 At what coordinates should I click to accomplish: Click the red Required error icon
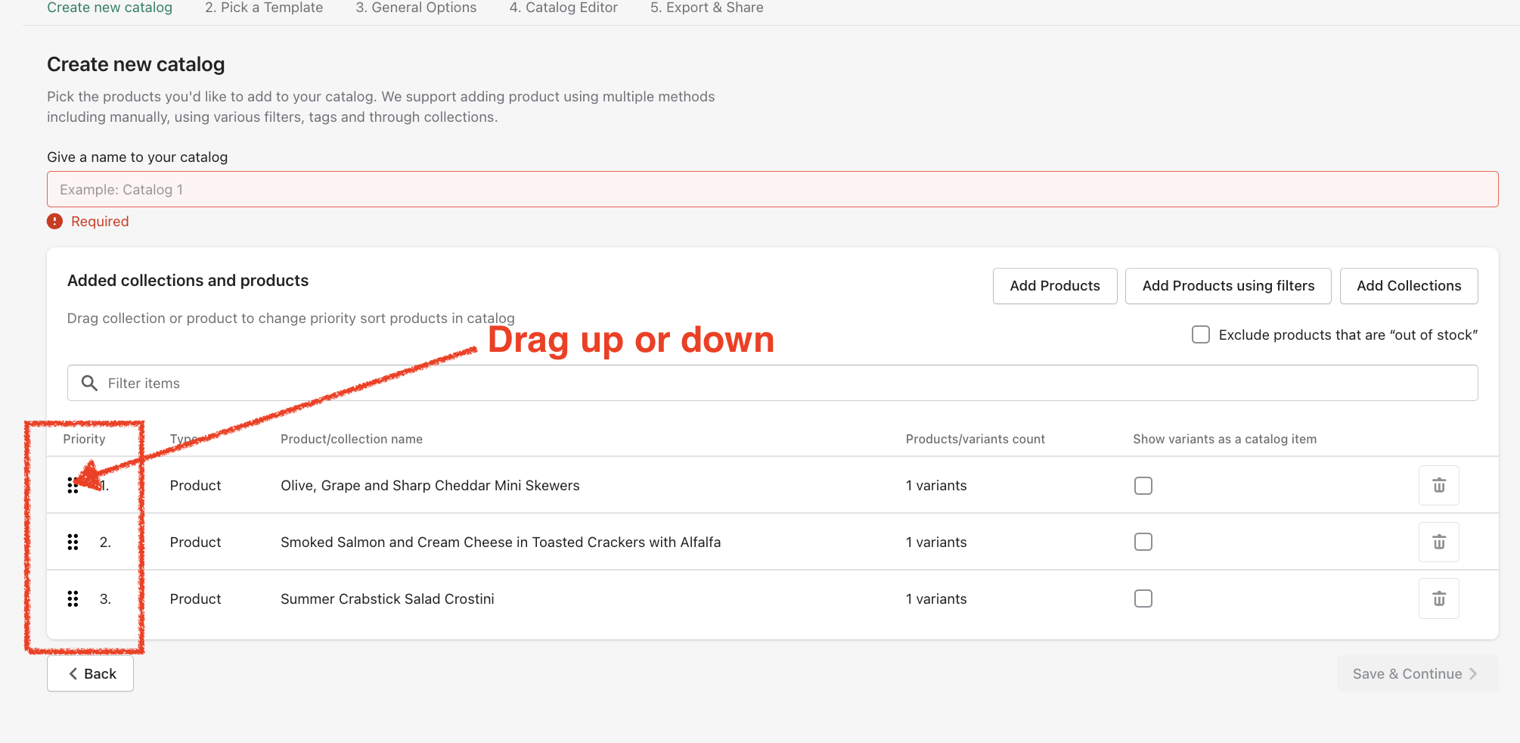[x=54, y=221]
